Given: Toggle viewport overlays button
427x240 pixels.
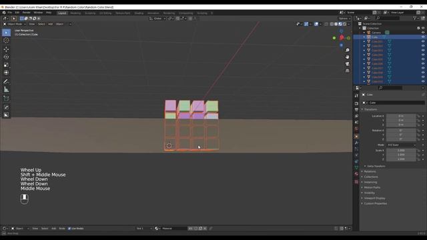Looking at the screenshot, I should (316, 24).
